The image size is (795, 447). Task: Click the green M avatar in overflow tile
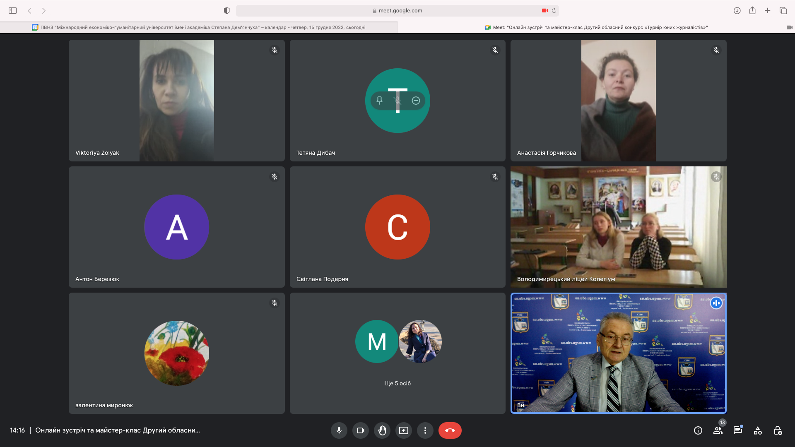[377, 341]
